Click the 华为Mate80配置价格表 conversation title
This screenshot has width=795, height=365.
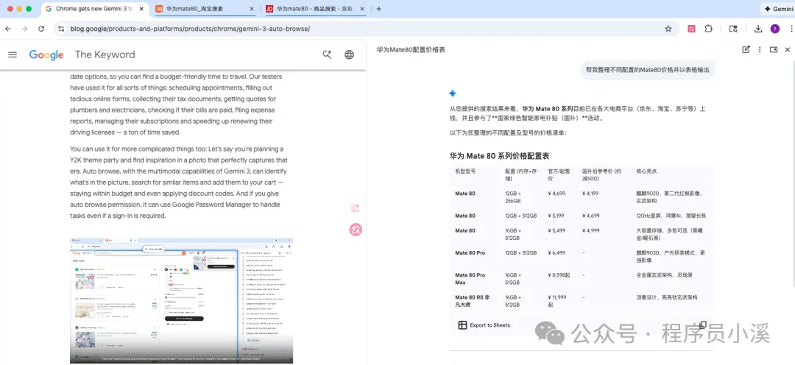coord(411,50)
